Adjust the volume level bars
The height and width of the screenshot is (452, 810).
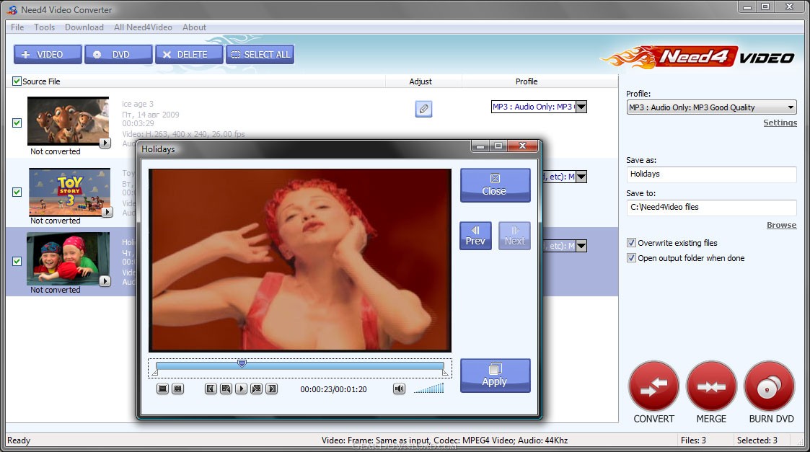(428, 389)
